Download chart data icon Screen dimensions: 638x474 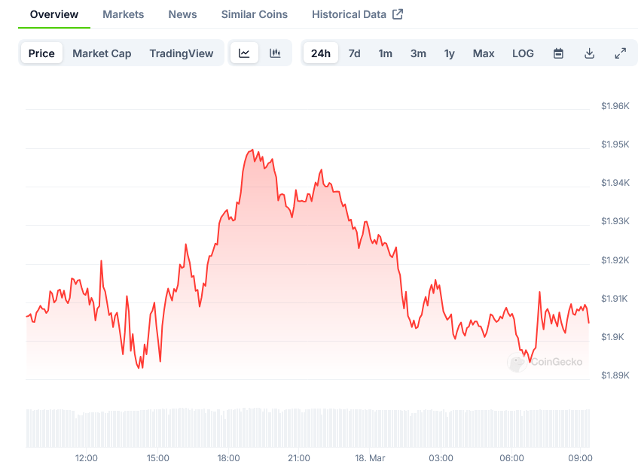tap(589, 53)
